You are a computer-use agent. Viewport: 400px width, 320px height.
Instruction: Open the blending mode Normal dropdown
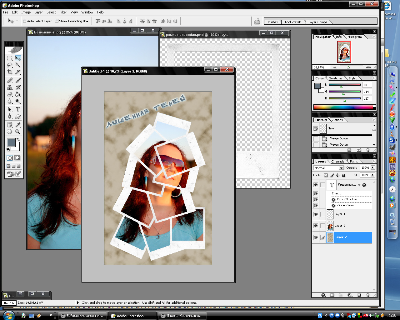pyautogui.click(x=328, y=168)
